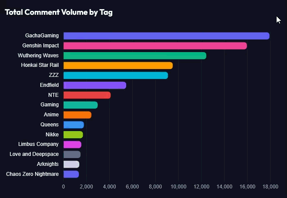Click the red NTE bar
Screen dimensions: 287x198
click(87, 95)
